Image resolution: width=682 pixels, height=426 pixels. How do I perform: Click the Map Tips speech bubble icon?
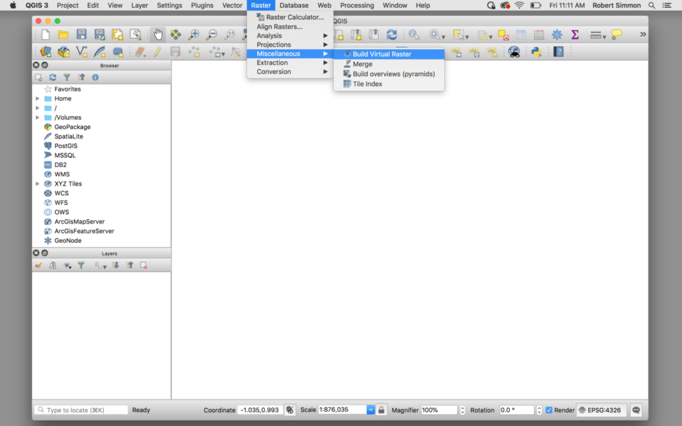pos(616,35)
